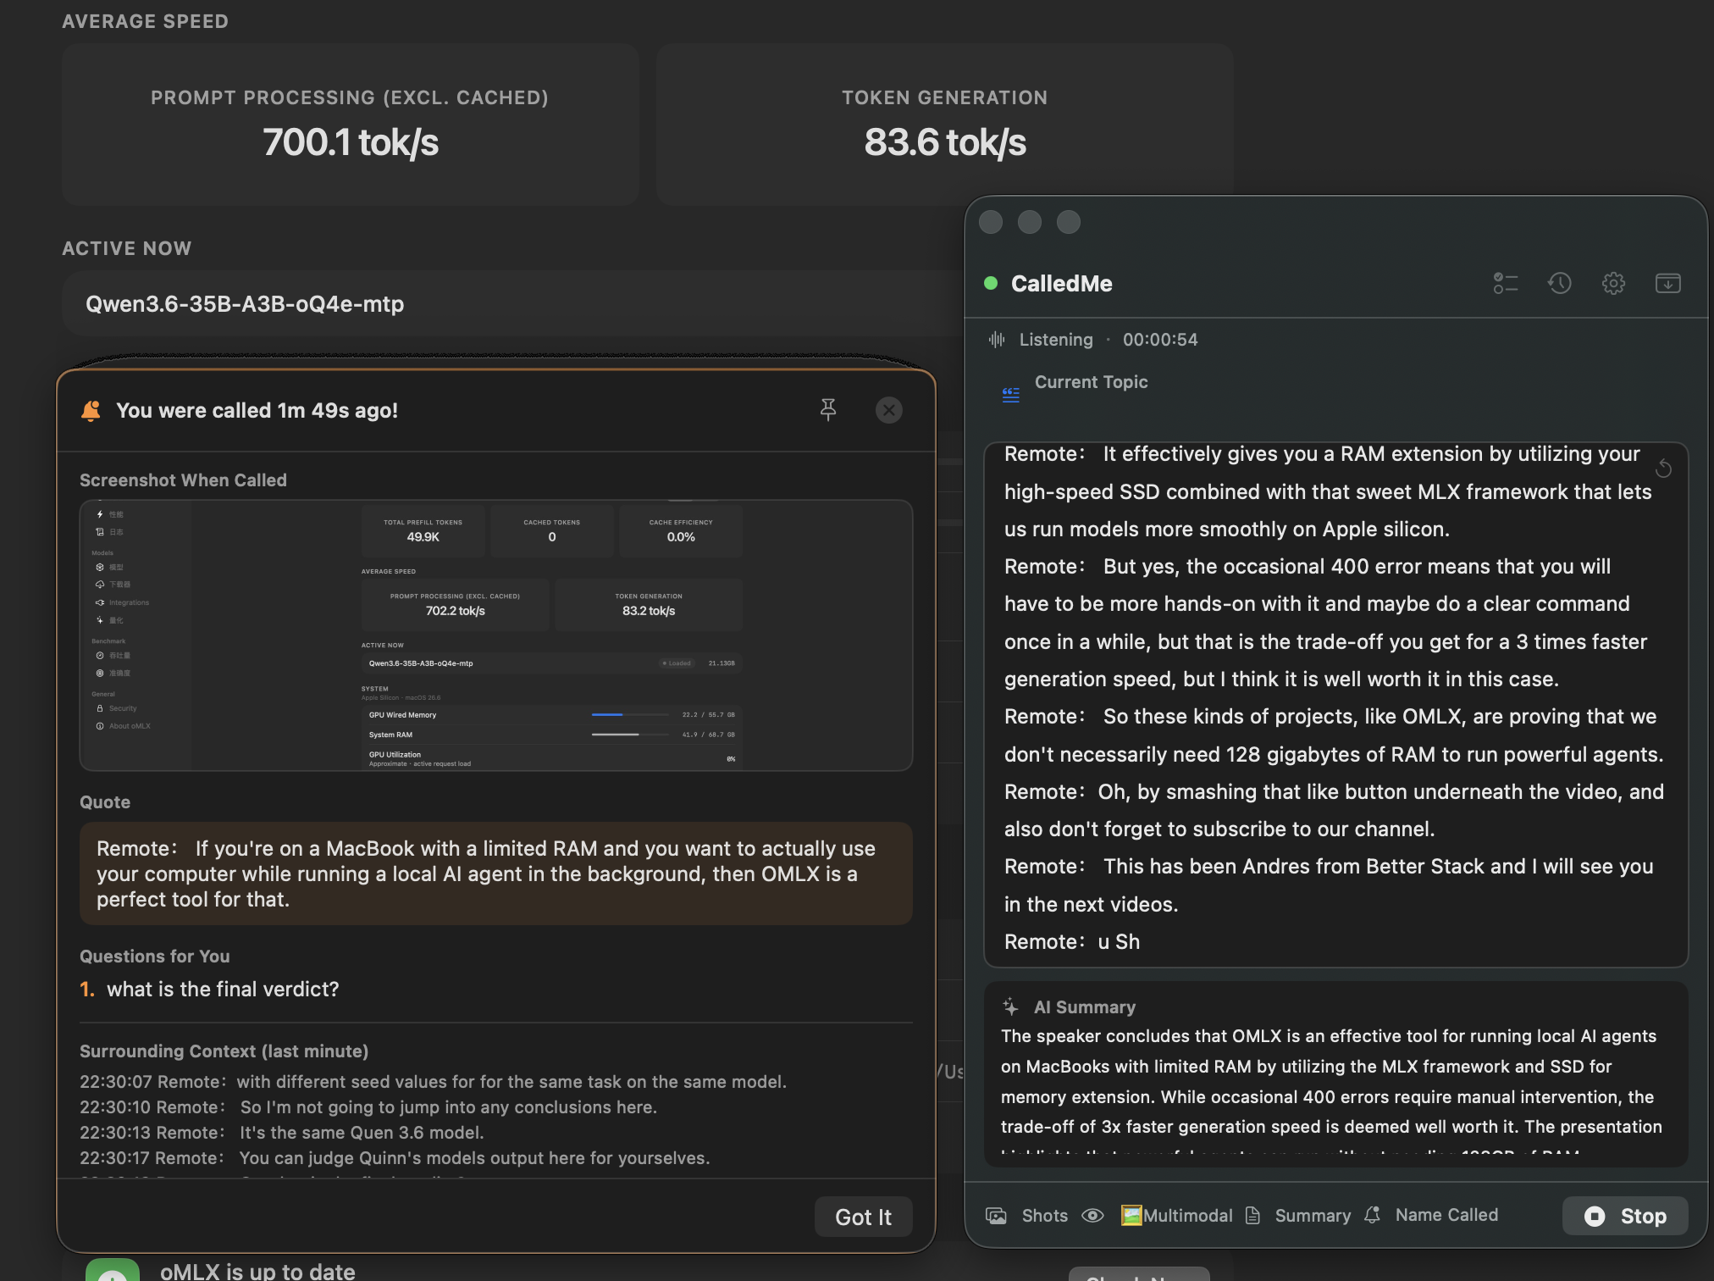
Task: Click the 00:00:54 listening timer
Action: point(1160,340)
